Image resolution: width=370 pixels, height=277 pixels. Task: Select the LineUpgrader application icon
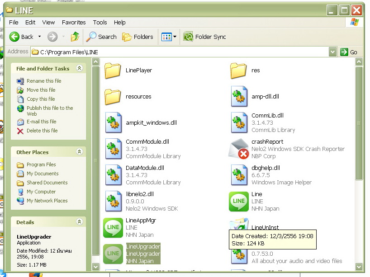pyautogui.click(x=113, y=254)
